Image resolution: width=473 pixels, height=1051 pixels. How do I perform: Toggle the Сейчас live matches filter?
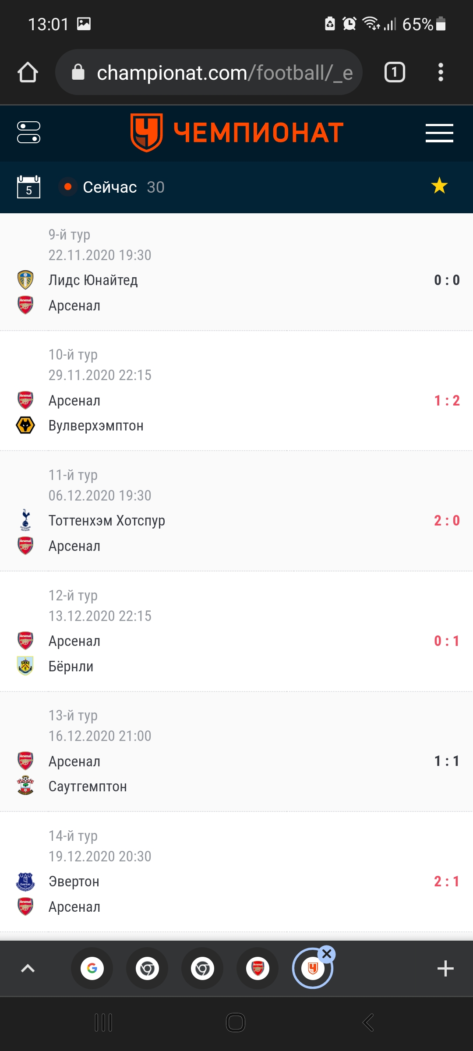coord(112,187)
